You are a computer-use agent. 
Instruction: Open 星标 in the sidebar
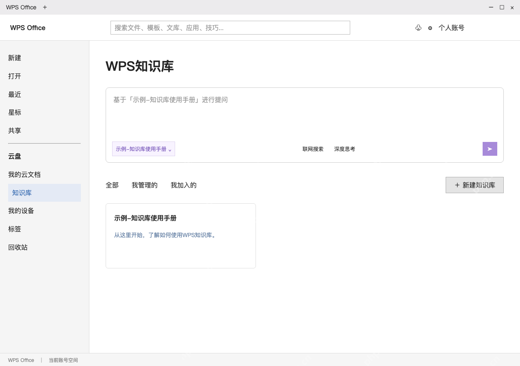click(15, 112)
